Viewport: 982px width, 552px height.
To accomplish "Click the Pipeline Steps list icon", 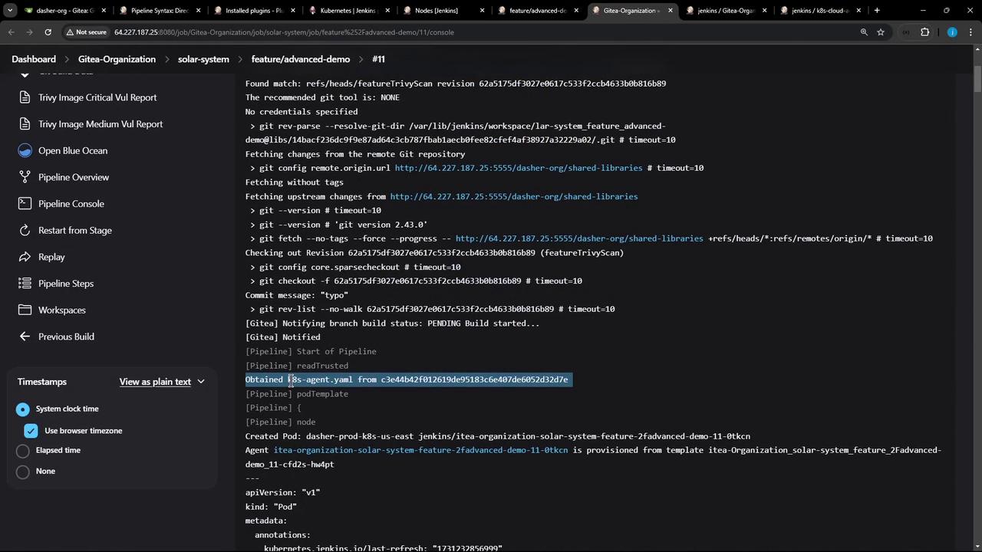I will 25,284.
